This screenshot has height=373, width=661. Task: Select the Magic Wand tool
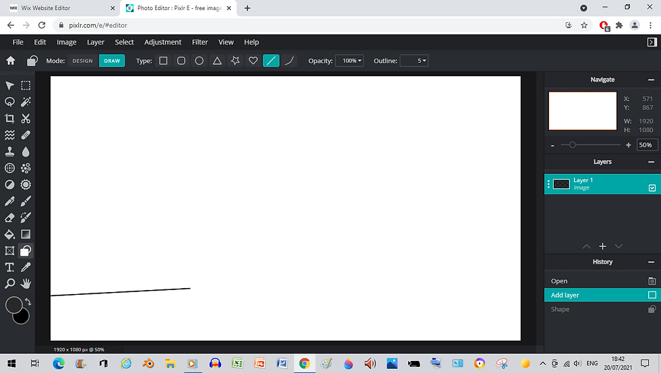(x=26, y=102)
